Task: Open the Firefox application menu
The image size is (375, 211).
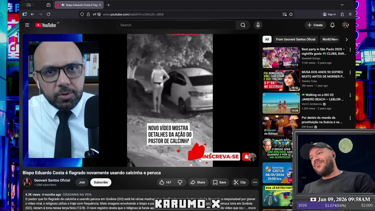Action: 350,14
